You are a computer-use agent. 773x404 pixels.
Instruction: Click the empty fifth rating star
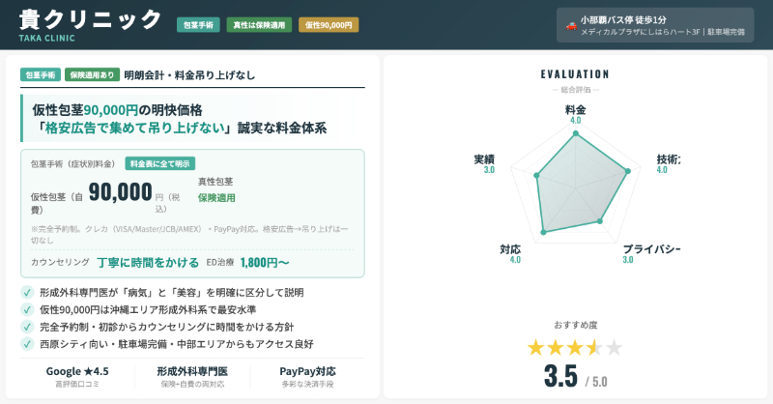(x=614, y=347)
